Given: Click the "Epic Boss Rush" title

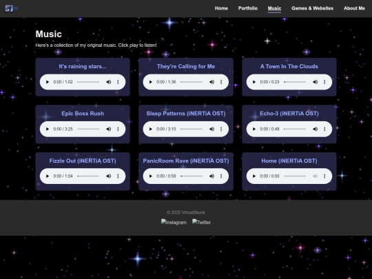Looking at the screenshot, I should pos(83,114).
